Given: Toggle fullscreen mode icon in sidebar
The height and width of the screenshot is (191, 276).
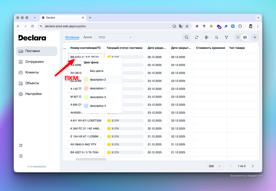Looking at the screenshot, I should 21,145.
